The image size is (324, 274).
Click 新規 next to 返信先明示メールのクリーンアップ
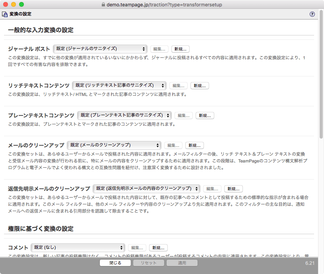click(x=233, y=188)
